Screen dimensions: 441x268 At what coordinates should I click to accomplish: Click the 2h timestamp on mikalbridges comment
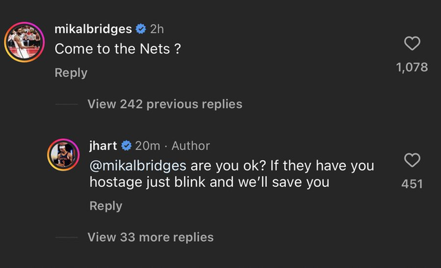click(x=157, y=29)
